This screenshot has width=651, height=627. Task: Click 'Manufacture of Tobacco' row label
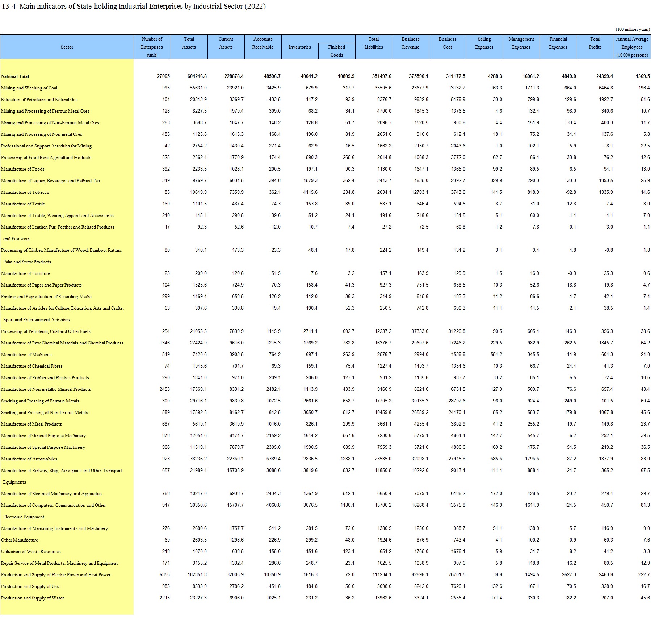25,192
